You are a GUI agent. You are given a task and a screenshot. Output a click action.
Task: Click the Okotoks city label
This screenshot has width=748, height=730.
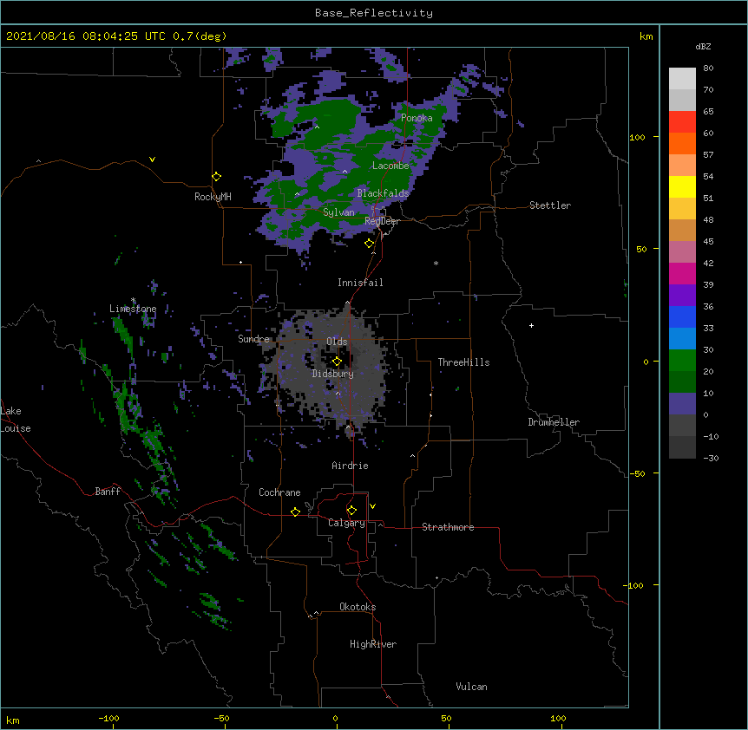[358, 607]
